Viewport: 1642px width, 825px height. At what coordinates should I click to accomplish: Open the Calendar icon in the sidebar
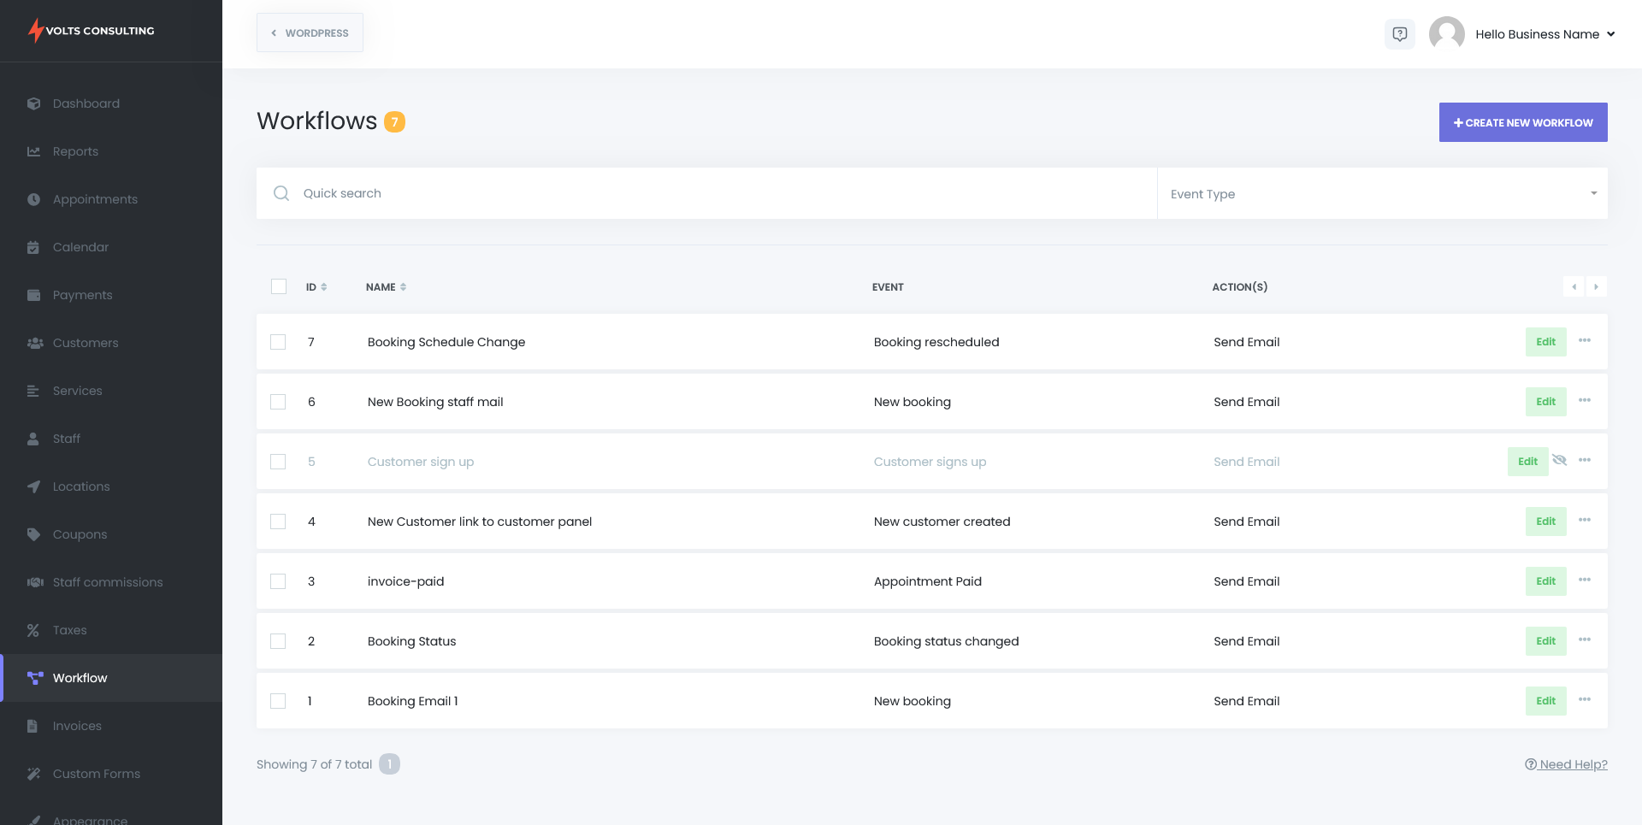(33, 247)
